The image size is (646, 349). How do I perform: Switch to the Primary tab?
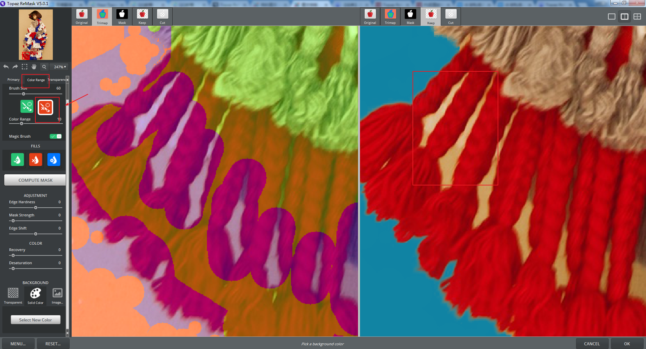[13, 80]
